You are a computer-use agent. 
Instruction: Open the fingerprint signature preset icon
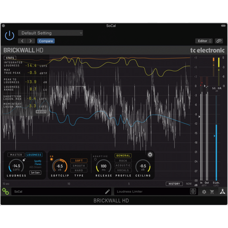pyautogui.click(x=193, y=192)
